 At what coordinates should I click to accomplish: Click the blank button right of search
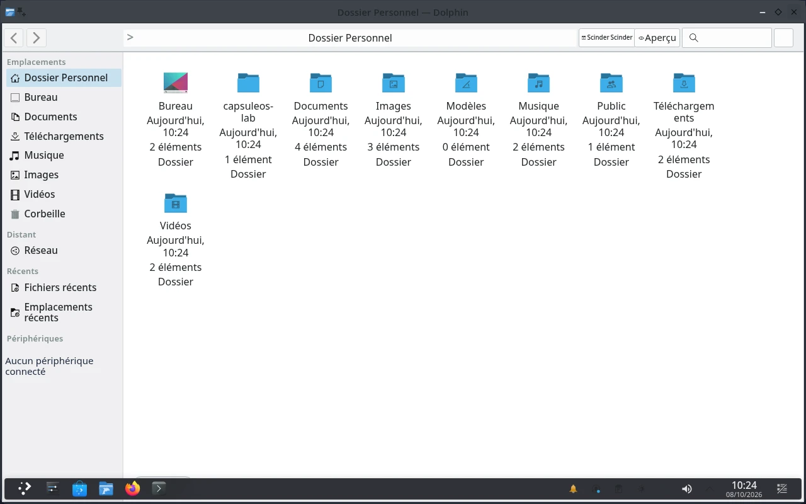click(783, 38)
